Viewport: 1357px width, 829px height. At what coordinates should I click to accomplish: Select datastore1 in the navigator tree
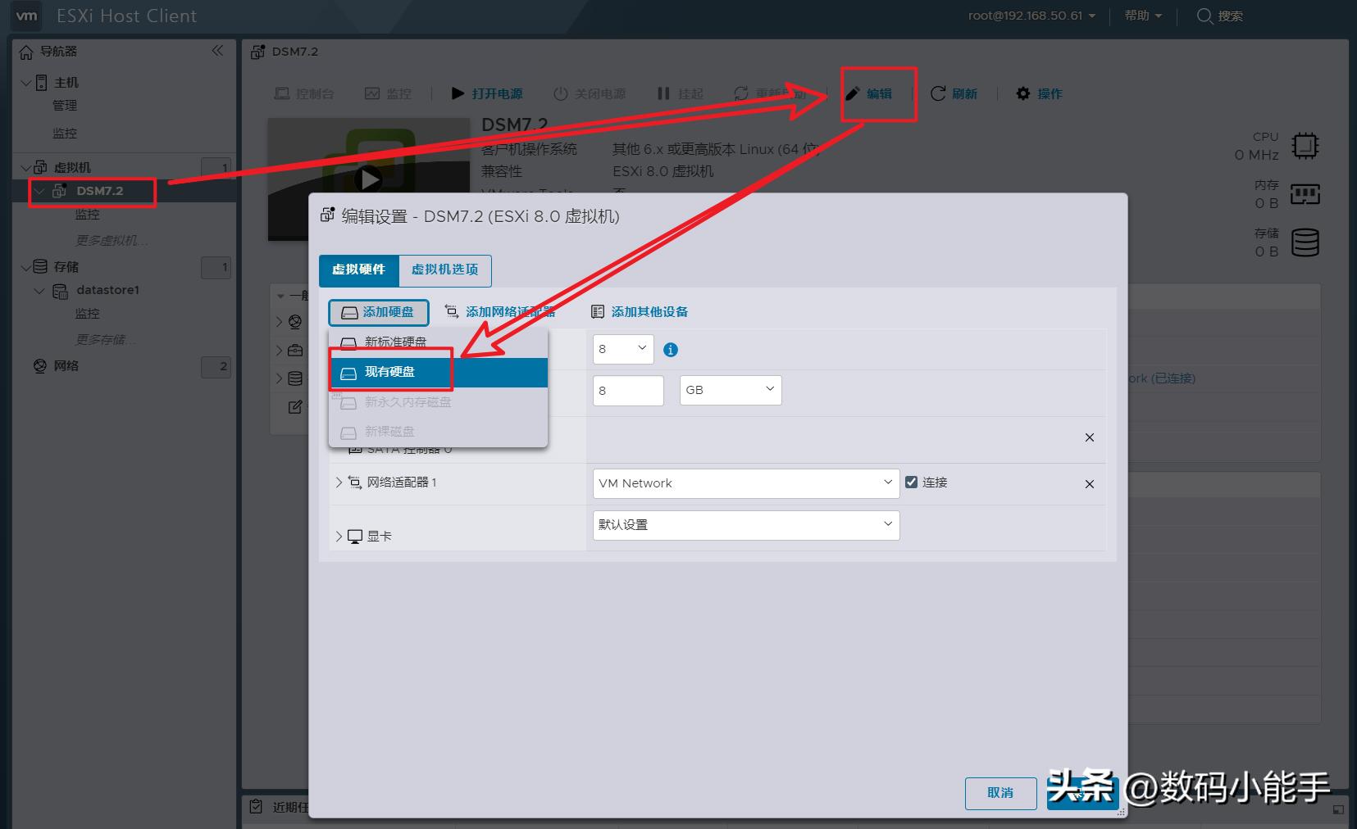108,290
